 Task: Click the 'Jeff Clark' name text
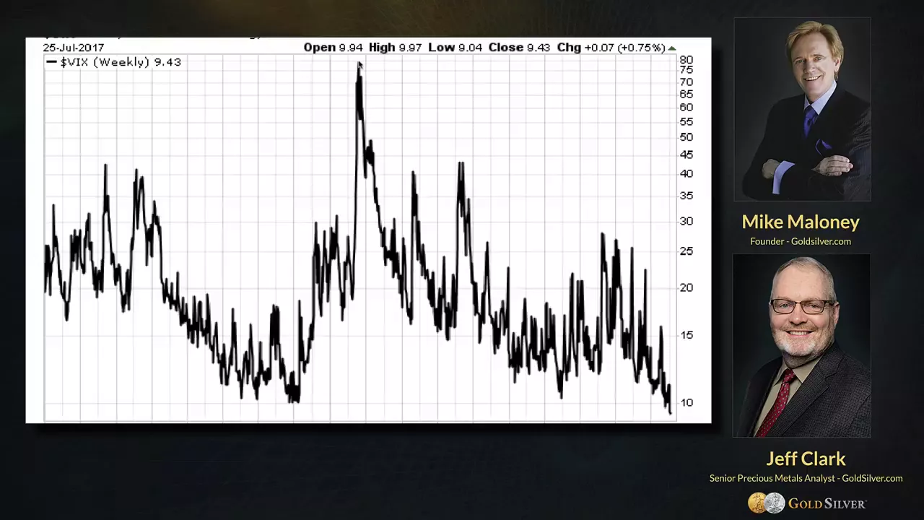pyautogui.click(x=806, y=459)
